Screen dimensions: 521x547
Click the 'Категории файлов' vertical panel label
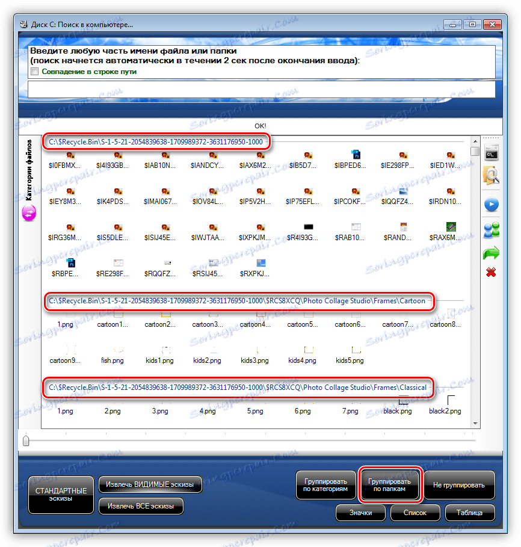[29, 170]
